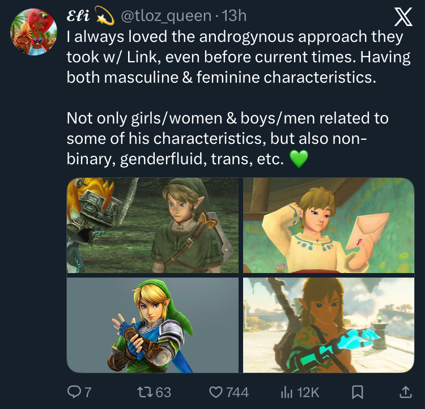Open the @tloz_queen handle link
The height and width of the screenshot is (409, 425).
tap(163, 16)
